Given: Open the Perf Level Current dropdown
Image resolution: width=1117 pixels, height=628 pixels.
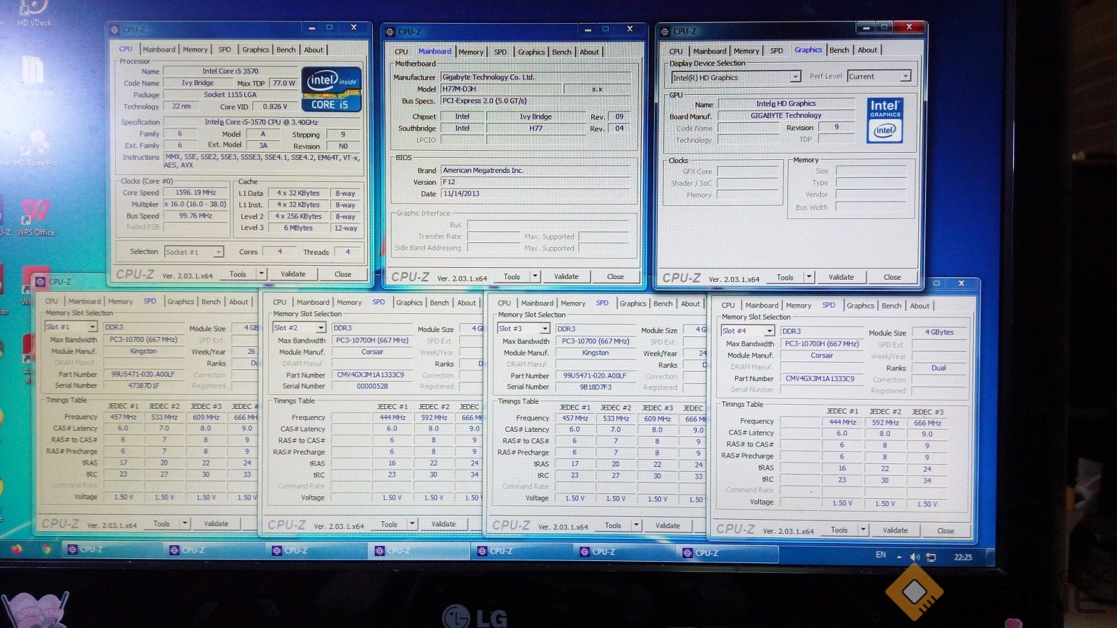Looking at the screenshot, I should (x=905, y=76).
